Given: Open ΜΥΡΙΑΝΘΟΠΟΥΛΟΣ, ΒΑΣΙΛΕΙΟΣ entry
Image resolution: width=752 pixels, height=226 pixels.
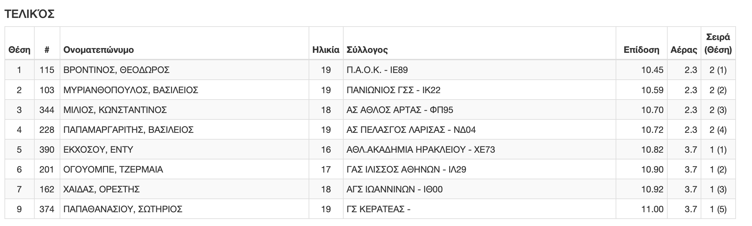Looking at the screenshot, I should click(x=131, y=90).
